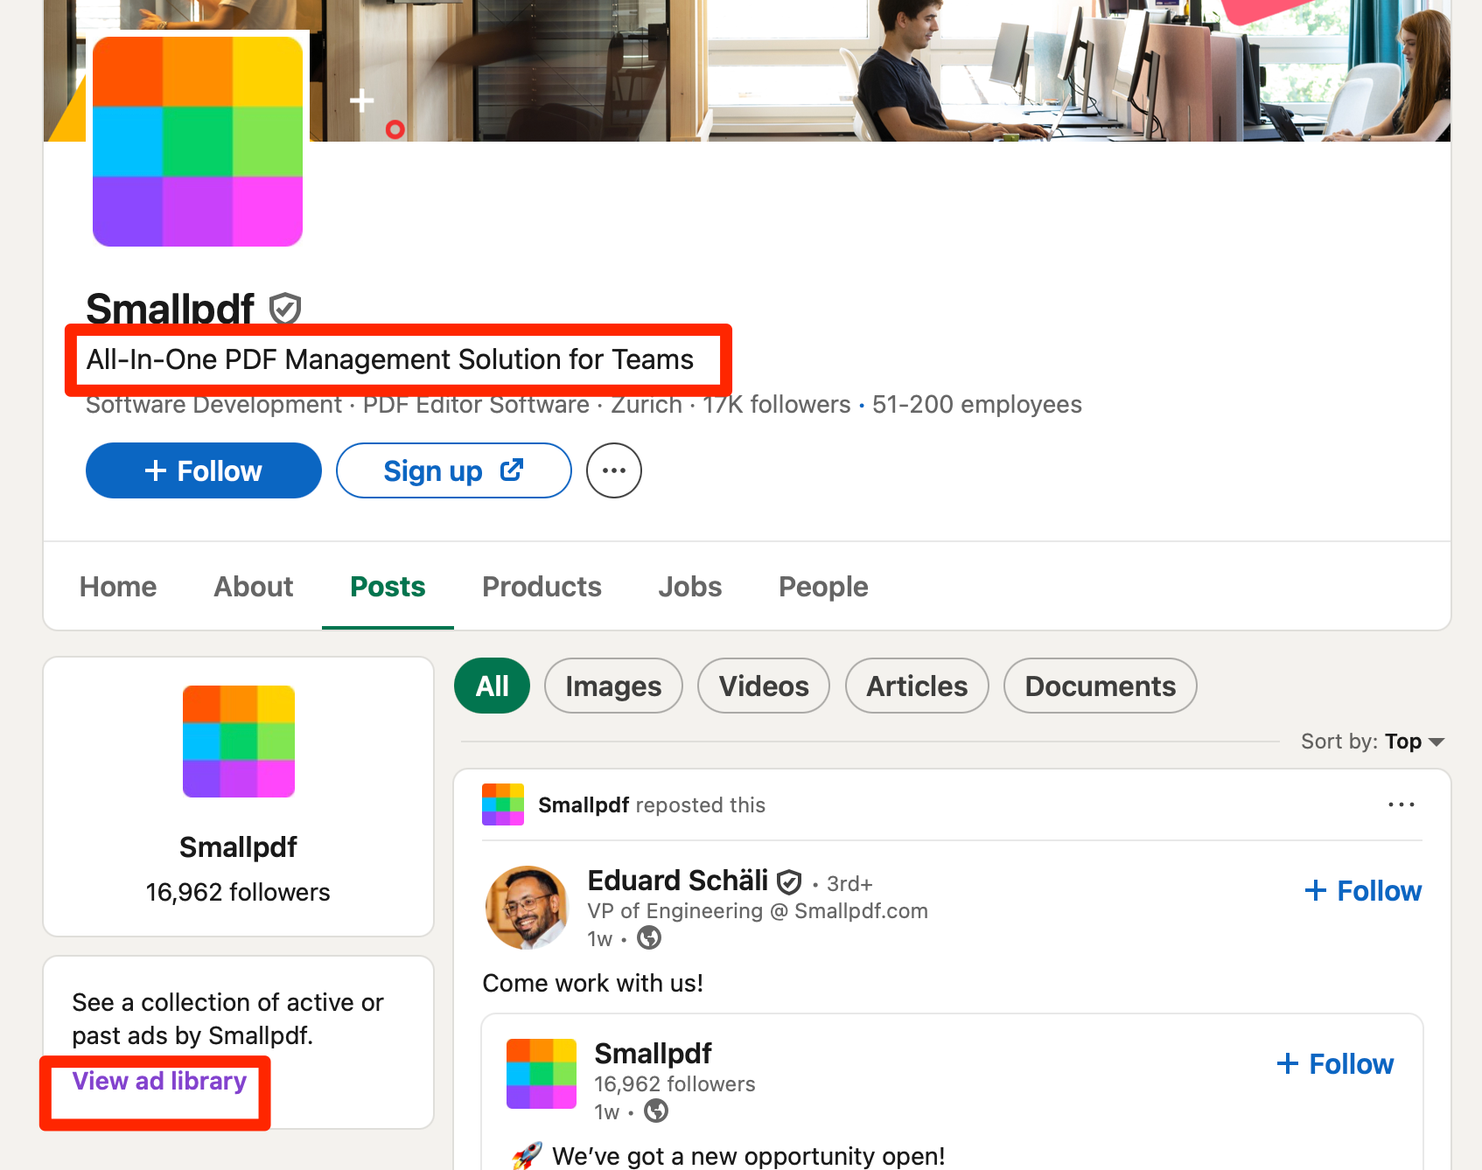Viewport: 1482px width, 1170px height.
Task: Click globe visibility icon under Eduard Schäli
Action: pyautogui.click(x=649, y=937)
